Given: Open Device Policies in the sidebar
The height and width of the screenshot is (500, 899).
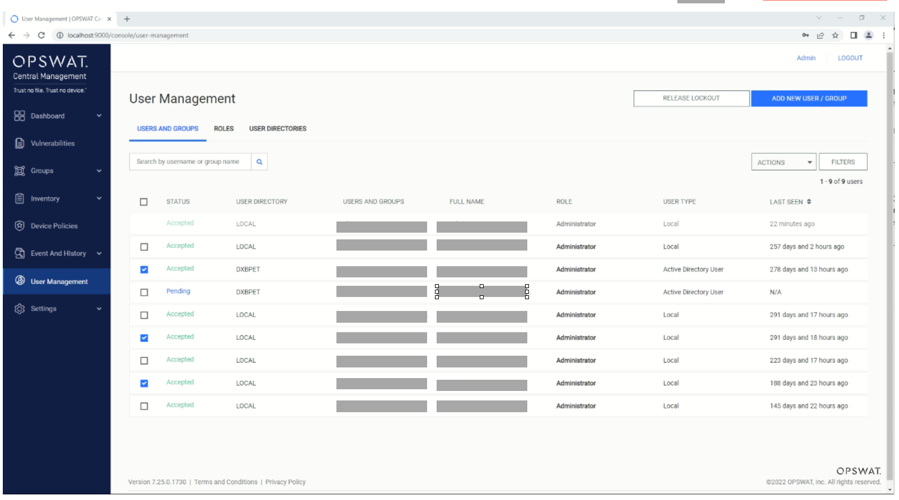Looking at the screenshot, I should (x=54, y=226).
